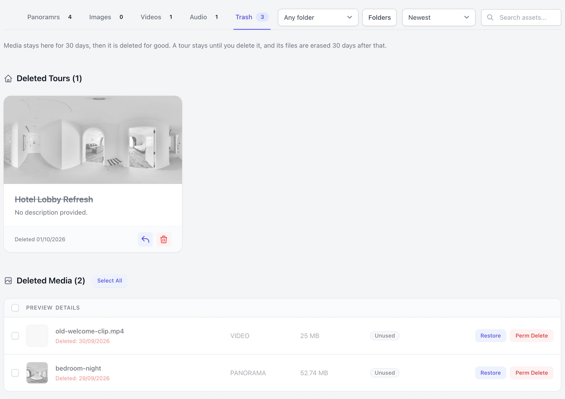Open the Videos tab
Screen dimensions: 565x399
(x=156, y=17)
